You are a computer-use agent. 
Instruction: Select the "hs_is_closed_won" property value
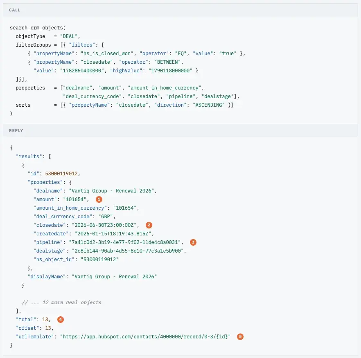pyautogui.click(x=107, y=54)
